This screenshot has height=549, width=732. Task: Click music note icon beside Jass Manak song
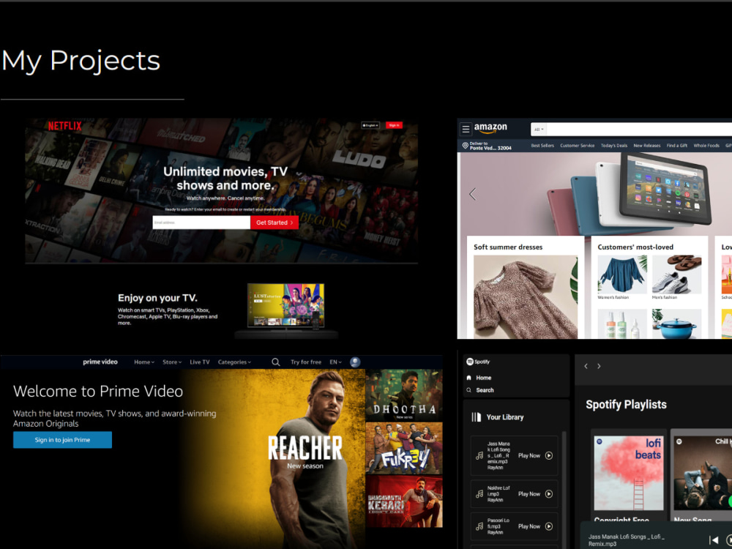[479, 455]
